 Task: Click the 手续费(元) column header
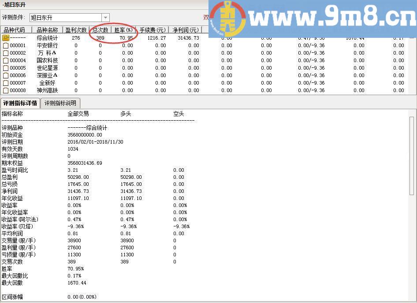[153, 30]
